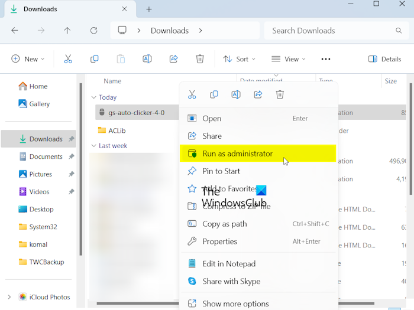Click the search magnifier icon
The width and height of the screenshot is (414, 310).
click(x=399, y=31)
